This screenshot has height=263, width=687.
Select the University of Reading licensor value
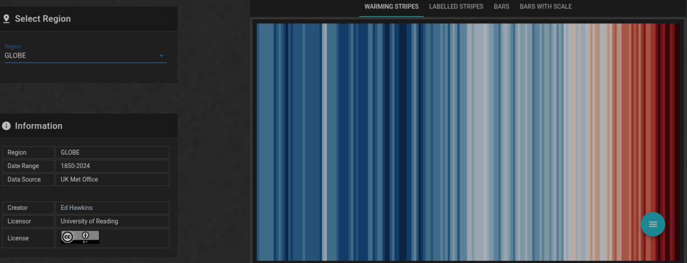point(89,221)
